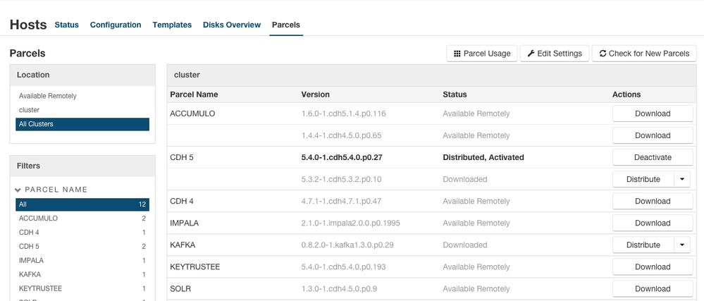Viewport: 704px width, 301px height.
Task: Download ACCUMULO 1.4.4 parcel
Action: click(653, 135)
